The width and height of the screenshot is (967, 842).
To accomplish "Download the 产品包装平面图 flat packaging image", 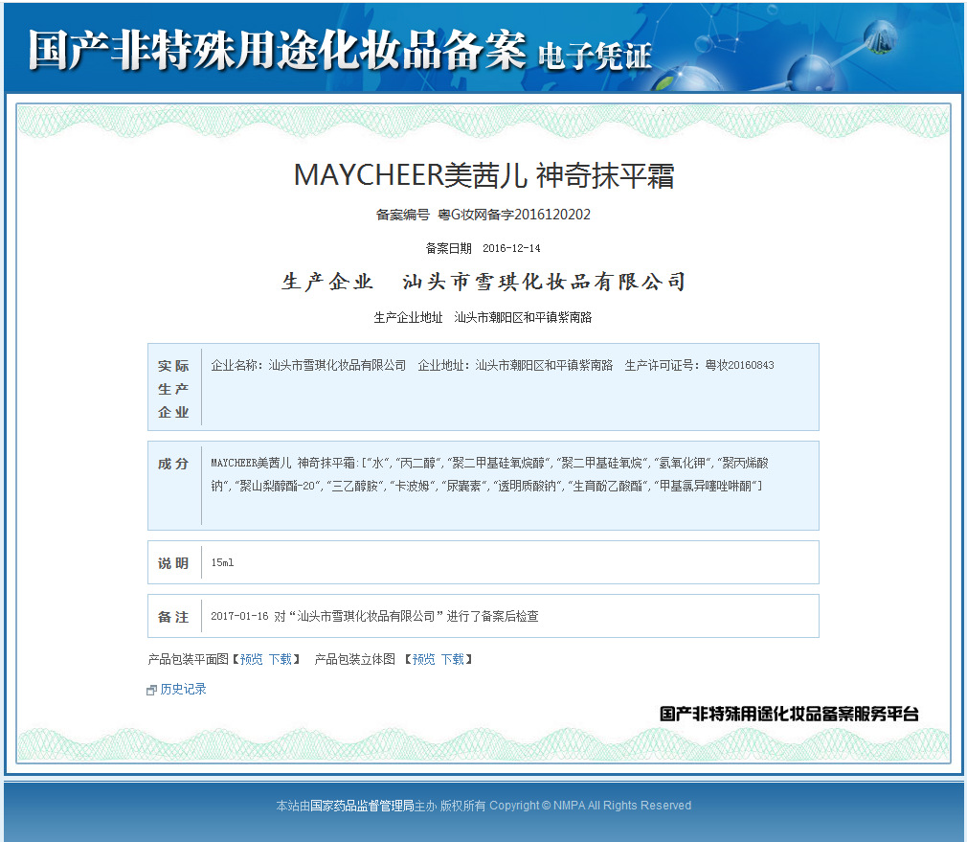I will coord(281,659).
